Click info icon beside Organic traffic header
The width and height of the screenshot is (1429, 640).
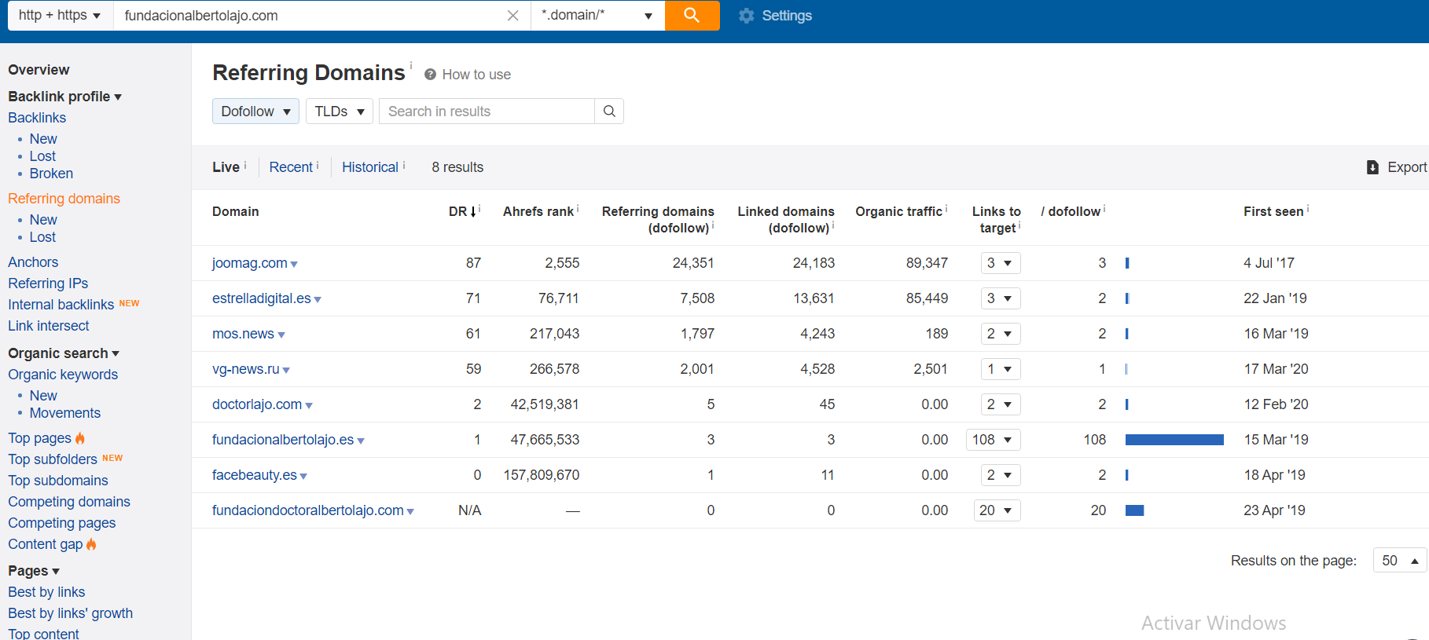946,208
